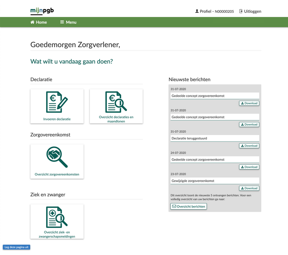Click the mijnpgb logo
The image size is (288, 255).
42,11
